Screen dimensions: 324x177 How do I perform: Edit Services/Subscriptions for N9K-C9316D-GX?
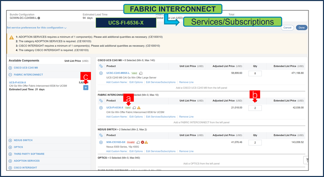click(x=161, y=151)
